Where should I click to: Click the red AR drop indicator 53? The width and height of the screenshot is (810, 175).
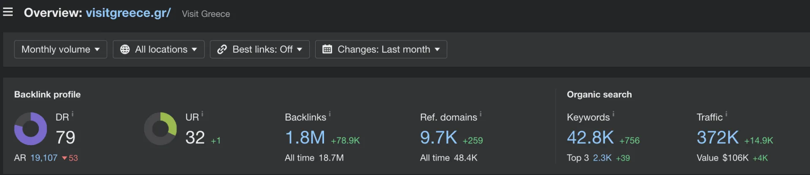(70, 158)
